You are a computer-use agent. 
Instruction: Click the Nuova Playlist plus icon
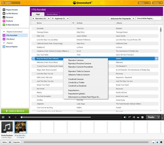pos(4,47)
